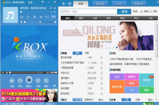The image size is (159, 105).
Task: Open the 慢摇 quick navigation tile
Action: pyautogui.click(x=146, y=90)
